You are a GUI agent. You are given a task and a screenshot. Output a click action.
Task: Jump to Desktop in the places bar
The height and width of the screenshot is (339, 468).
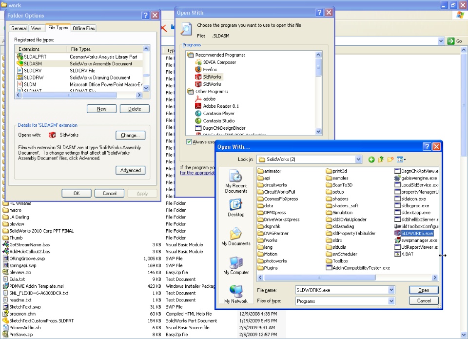click(x=236, y=208)
